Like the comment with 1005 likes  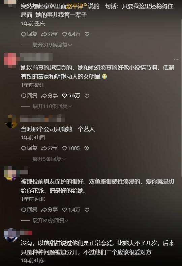71,148
